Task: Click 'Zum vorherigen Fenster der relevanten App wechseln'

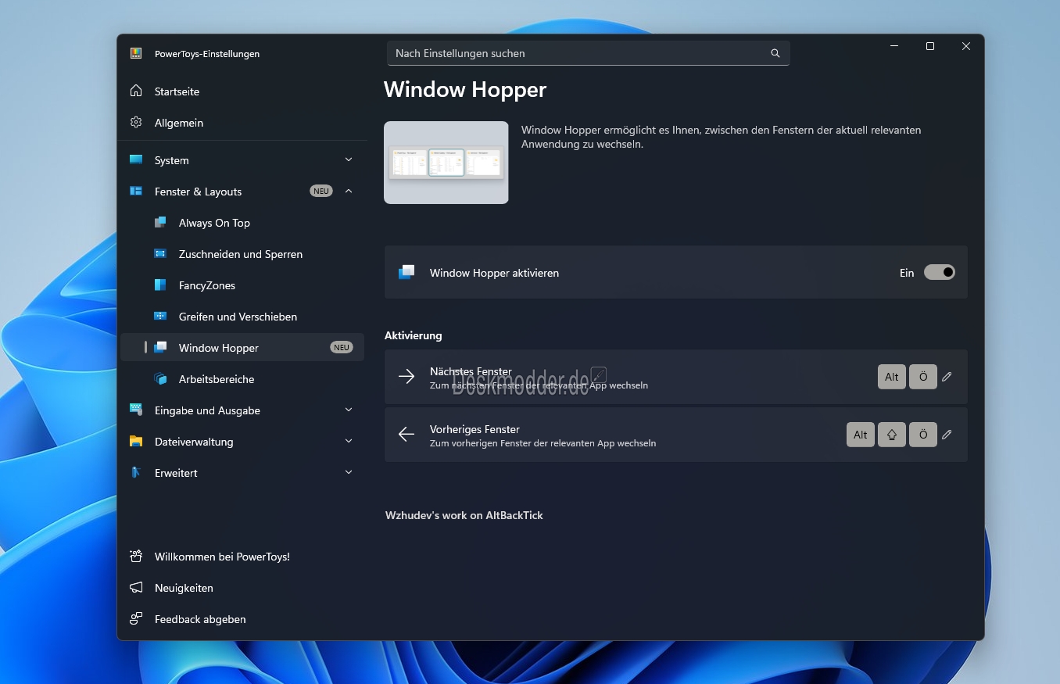Action: coord(543,443)
